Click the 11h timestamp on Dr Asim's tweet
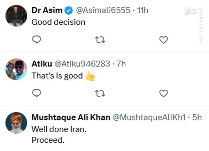The height and width of the screenshot is (151, 209). coord(143,11)
